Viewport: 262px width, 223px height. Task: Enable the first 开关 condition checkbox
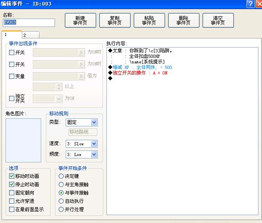pyautogui.click(x=11, y=53)
